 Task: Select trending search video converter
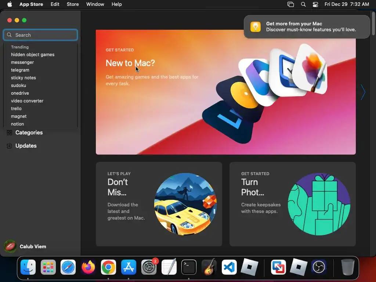[x=27, y=101]
